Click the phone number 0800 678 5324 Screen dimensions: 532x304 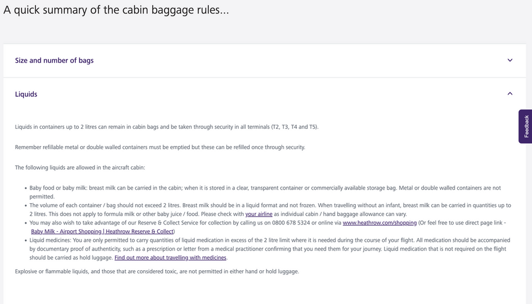(x=291, y=223)
